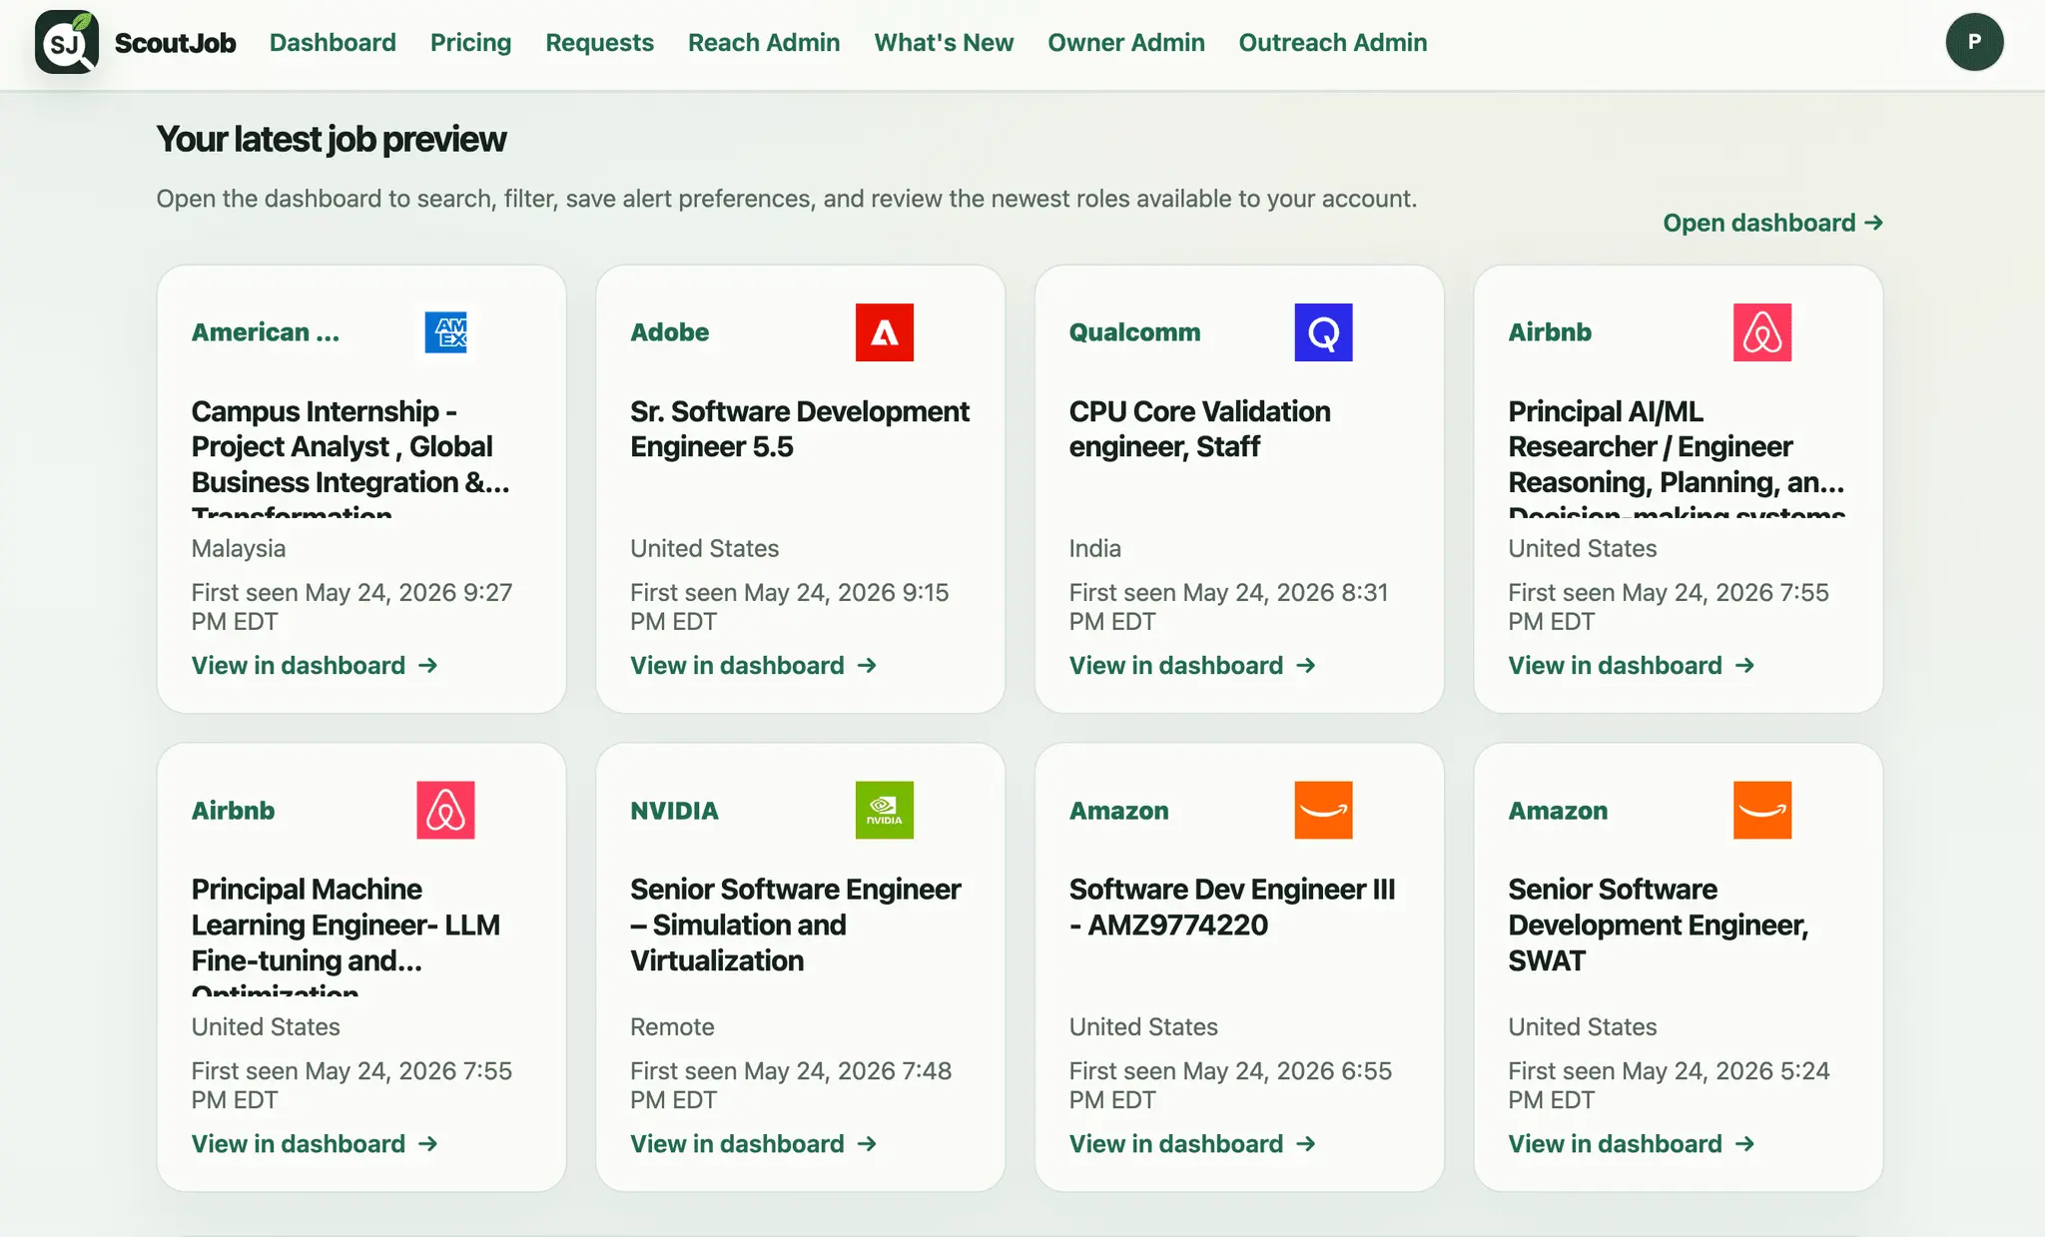Click the American Express company logo
Viewport: 2045px width, 1237px height.
click(445, 332)
